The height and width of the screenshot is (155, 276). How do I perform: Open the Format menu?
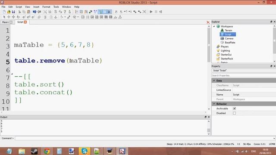tap(46, 7)
